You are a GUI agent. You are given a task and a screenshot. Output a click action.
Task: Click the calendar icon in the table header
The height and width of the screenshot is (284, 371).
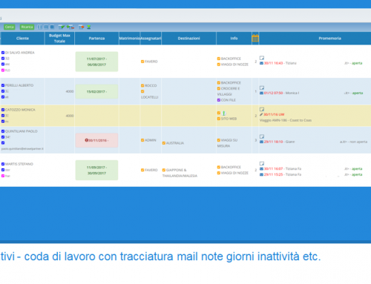255,38
